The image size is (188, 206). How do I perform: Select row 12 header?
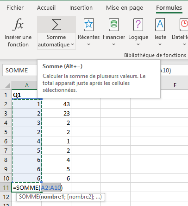tap(6, 197)
